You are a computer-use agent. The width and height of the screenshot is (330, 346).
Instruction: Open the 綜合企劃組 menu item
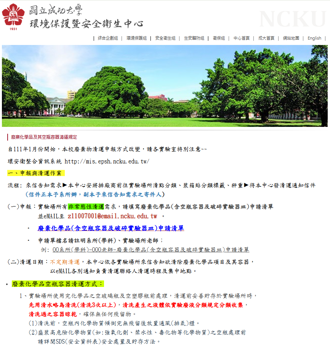click(107, 38)
